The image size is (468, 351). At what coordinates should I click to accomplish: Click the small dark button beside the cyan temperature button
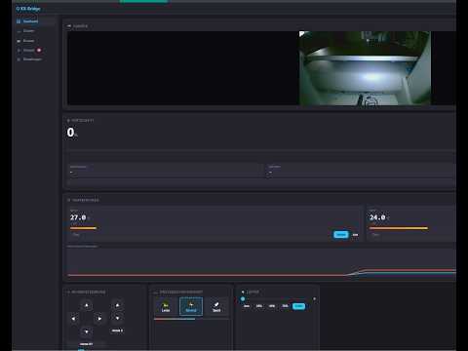[355, 235]
